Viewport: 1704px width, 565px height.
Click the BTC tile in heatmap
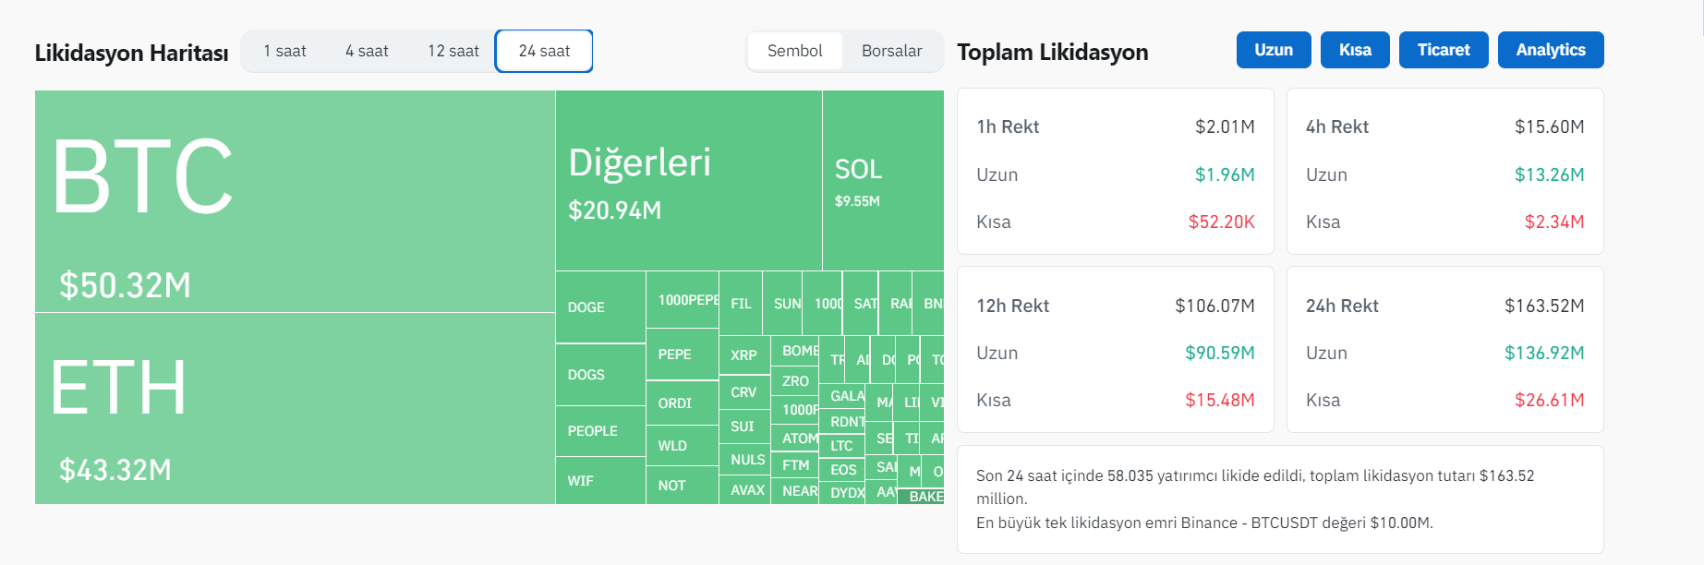click(x=295, y=201)
